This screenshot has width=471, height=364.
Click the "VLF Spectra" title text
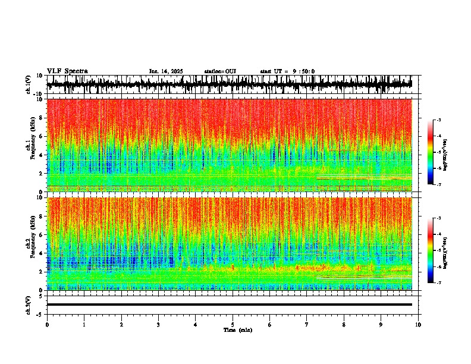pos(67,71)
